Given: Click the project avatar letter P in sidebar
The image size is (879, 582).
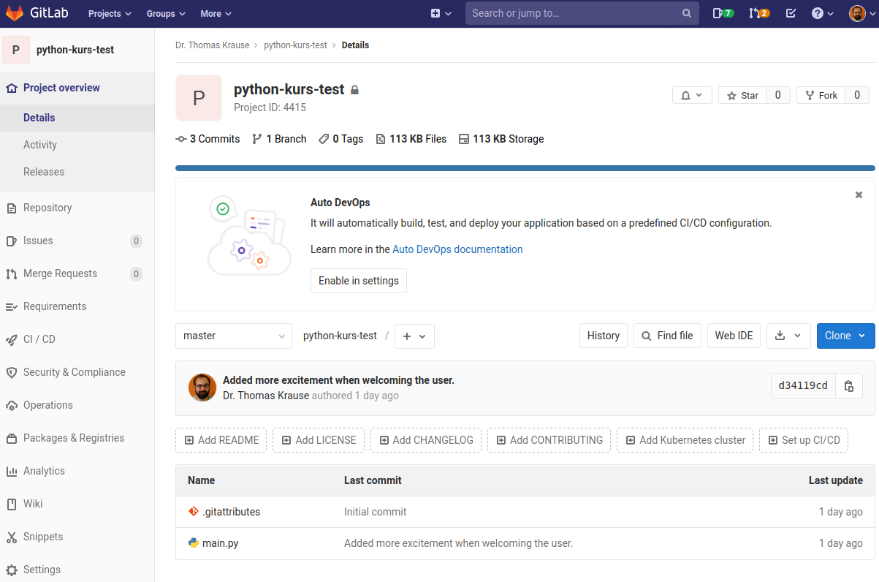Looking at the screenshot, I should pos(16,50).
